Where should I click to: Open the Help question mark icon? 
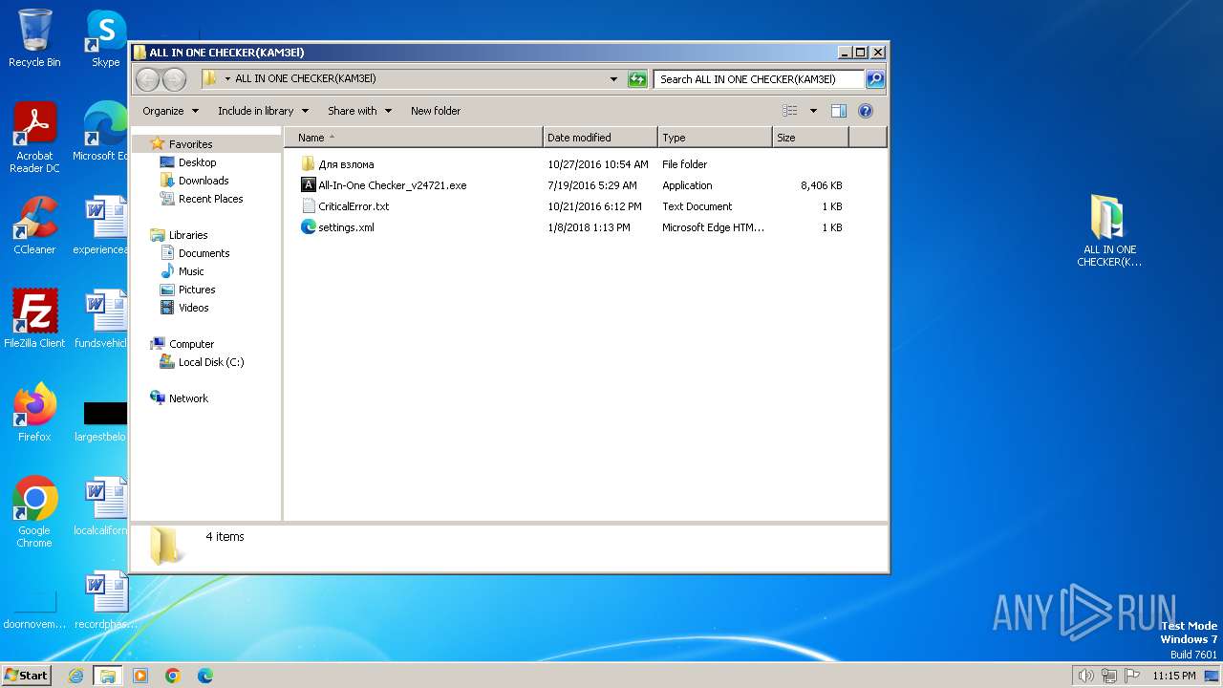[866, 111]
